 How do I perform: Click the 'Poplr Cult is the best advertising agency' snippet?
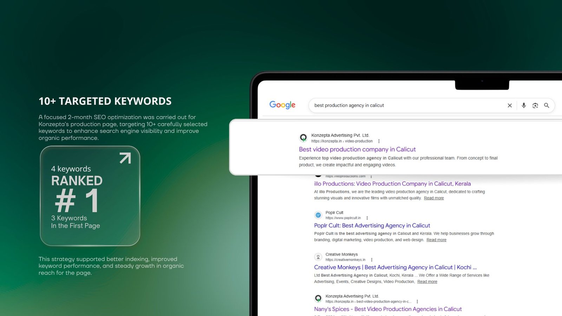(x=404, y=237)
